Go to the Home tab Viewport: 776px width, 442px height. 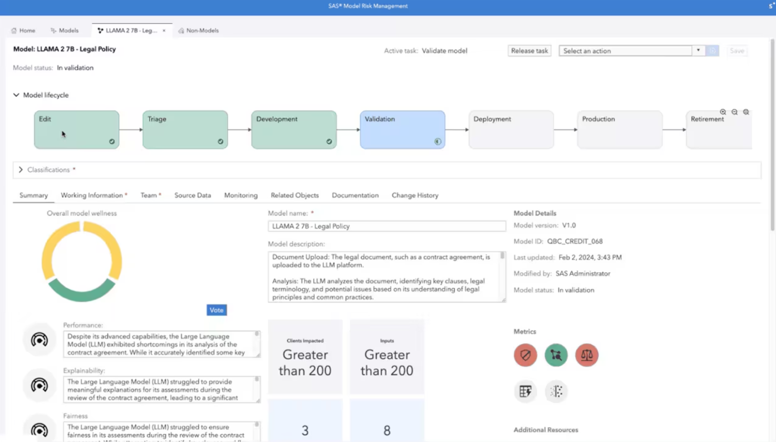click(x=23, y=31)
